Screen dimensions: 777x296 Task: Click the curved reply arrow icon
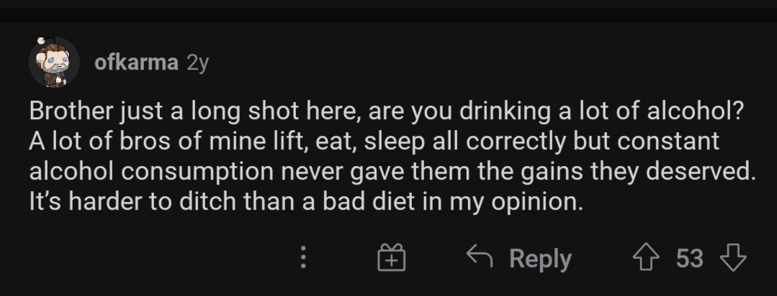[x=479, y=256]
